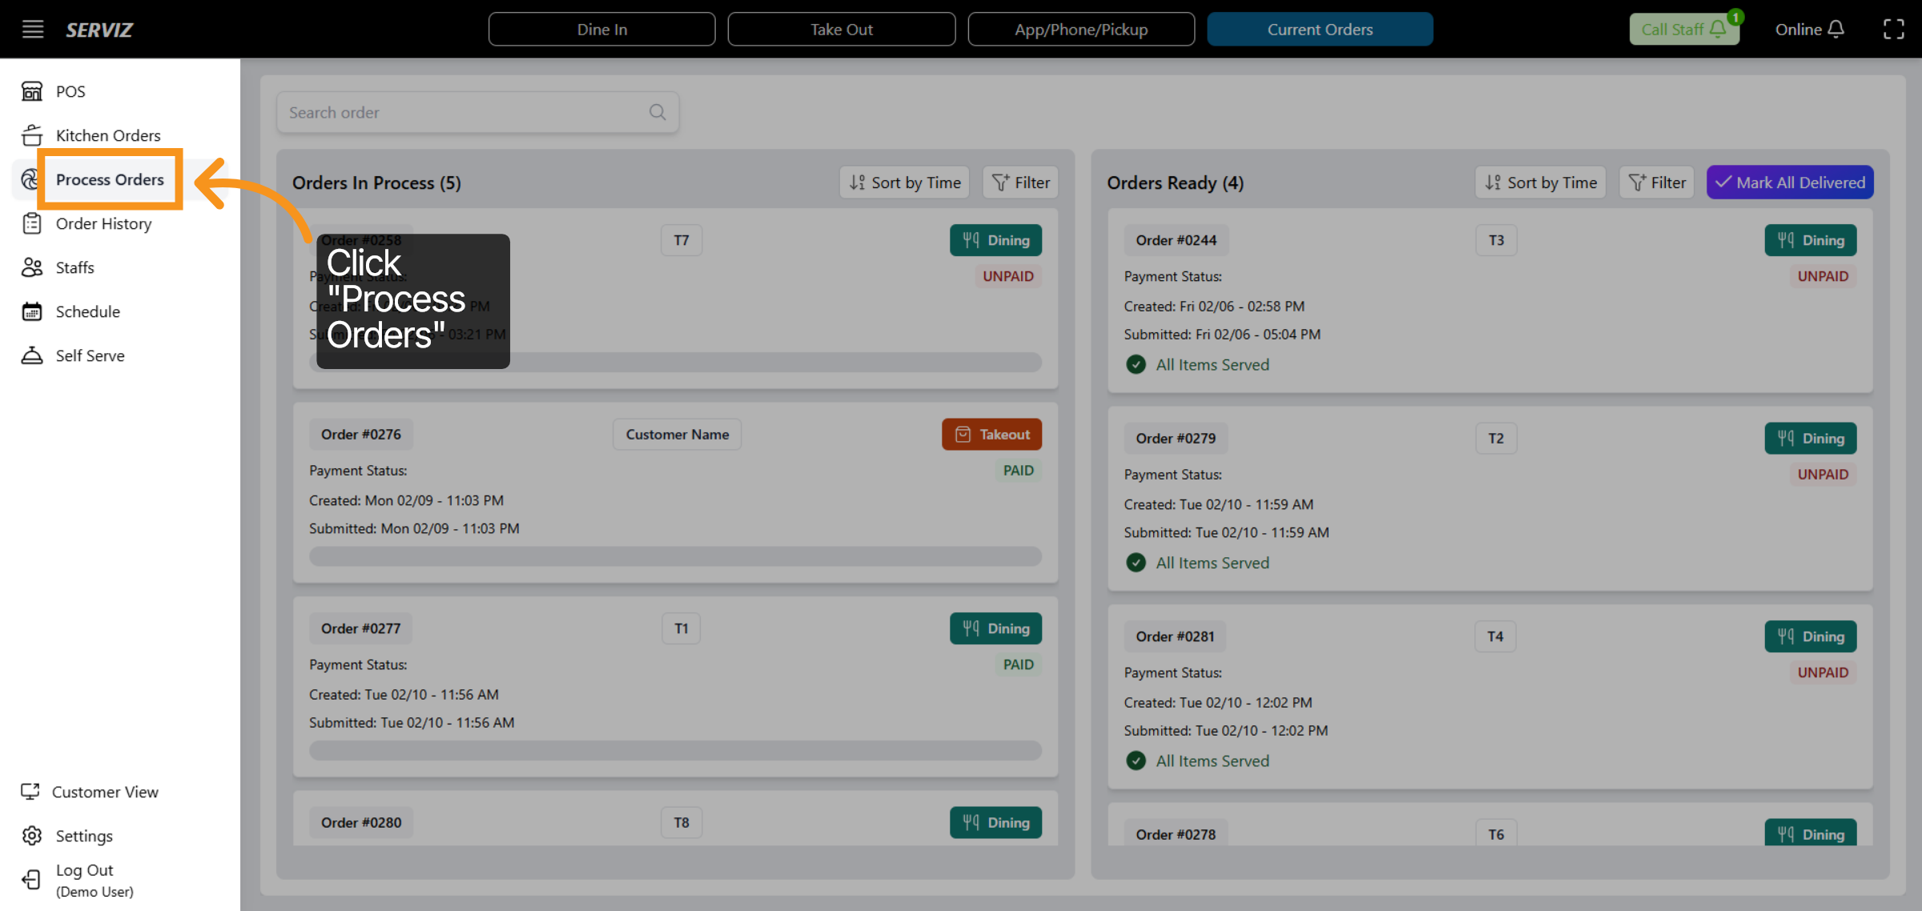Switch to the Dine In tab
This screenshot has width=1922, height=911.
pyautogui.click(x=601, y=30)
